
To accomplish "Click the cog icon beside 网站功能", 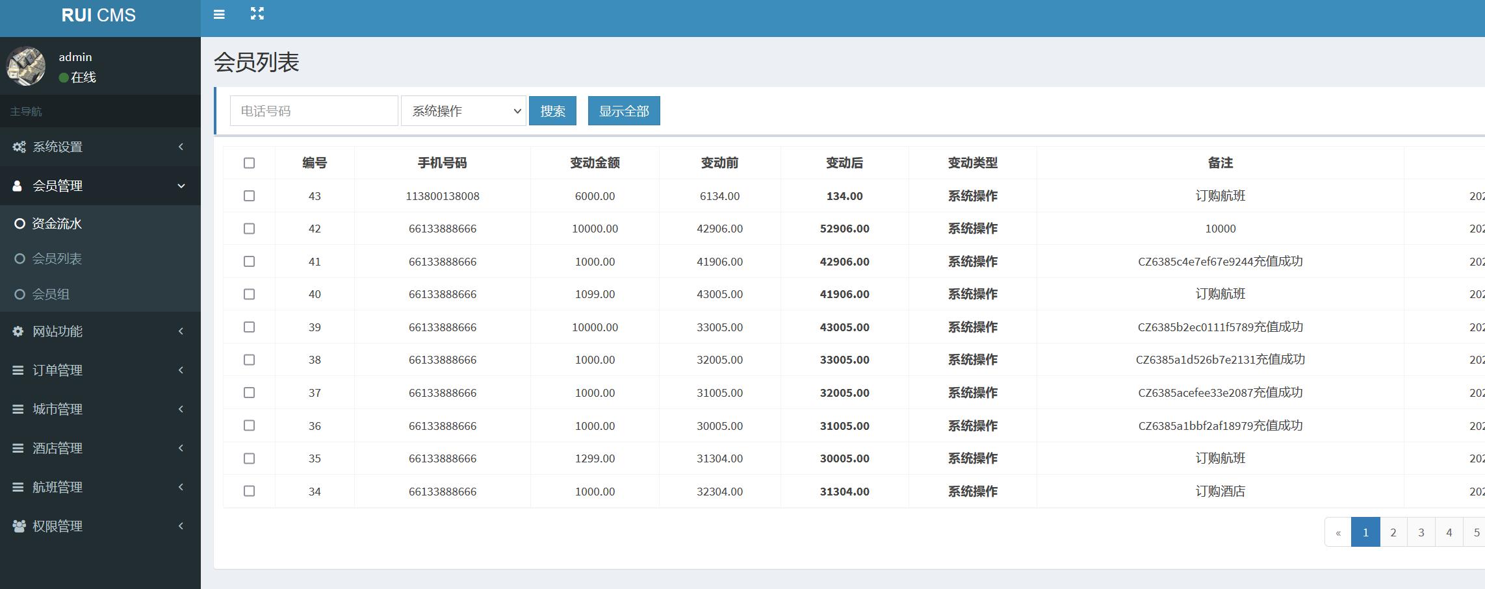I will coord(18,331).
